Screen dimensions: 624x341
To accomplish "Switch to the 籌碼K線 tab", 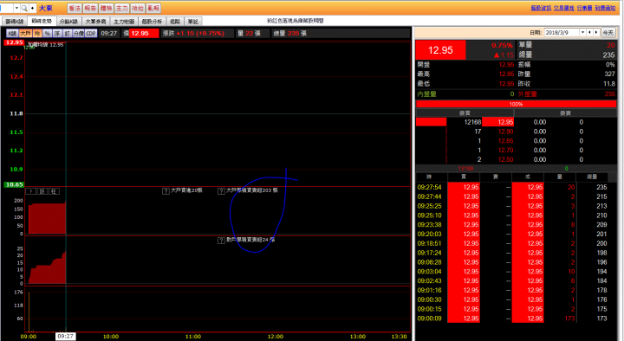I will click(x=15, y=22).
